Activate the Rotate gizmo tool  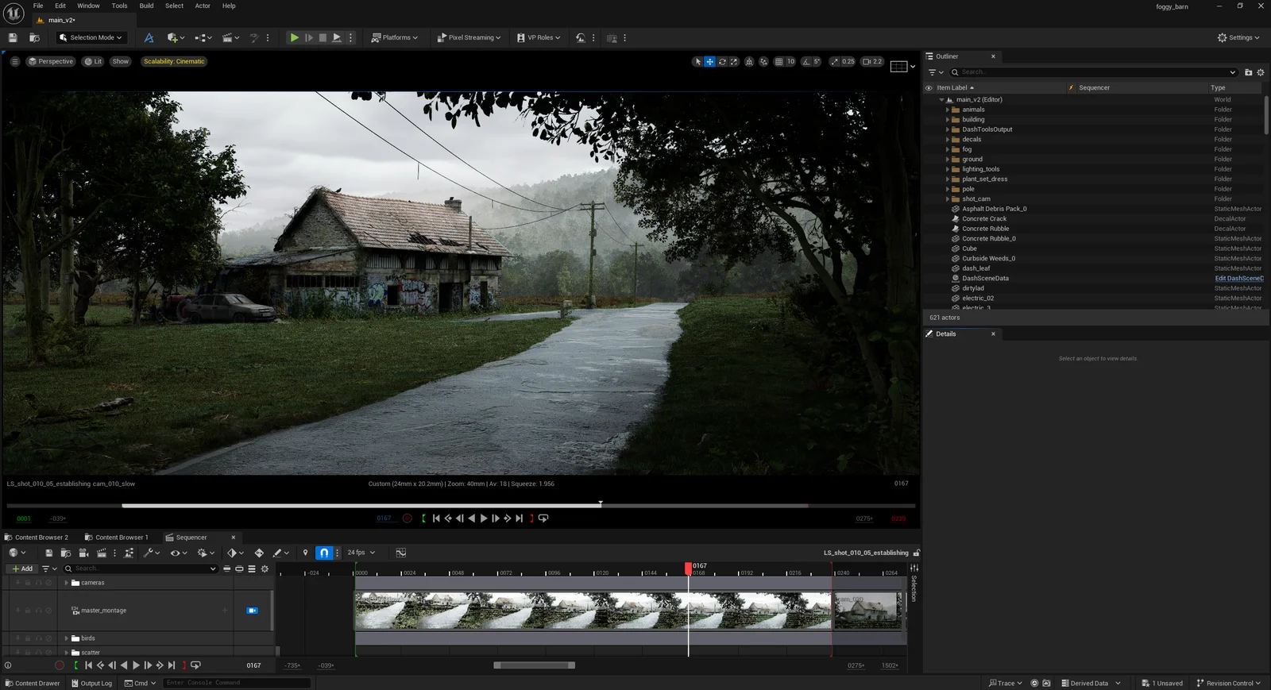click(722, 61)
